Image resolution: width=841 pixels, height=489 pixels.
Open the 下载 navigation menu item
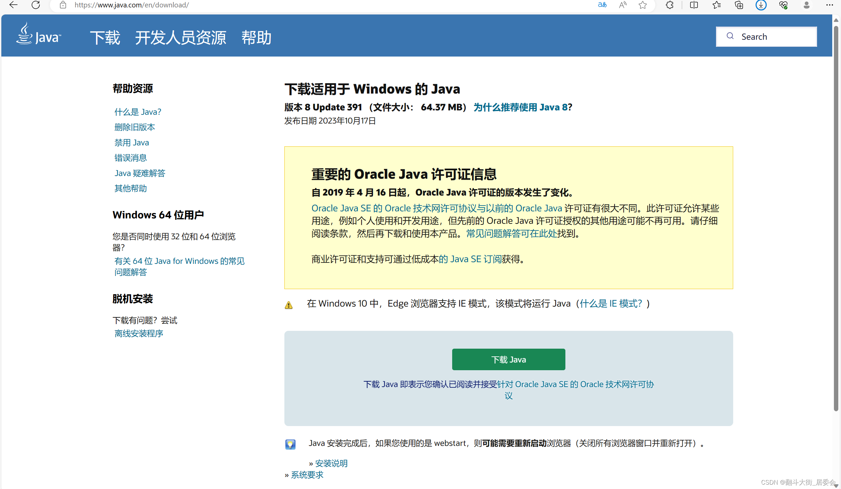pyautogui.click(x=105, y=37)
